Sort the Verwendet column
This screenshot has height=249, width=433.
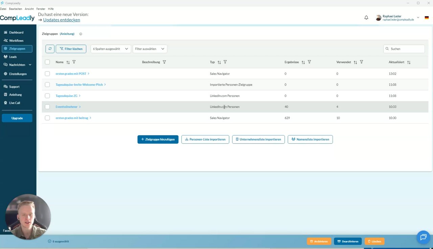tap(355, 62)
